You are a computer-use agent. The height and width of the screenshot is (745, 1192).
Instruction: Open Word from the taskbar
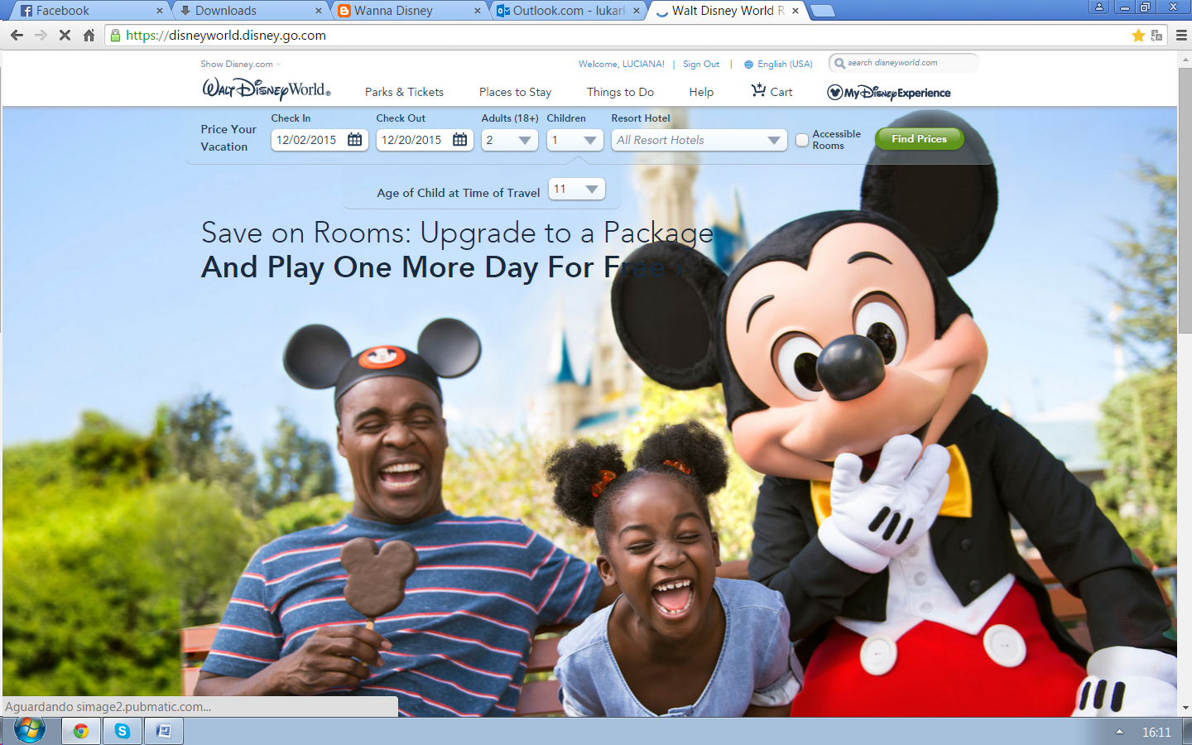pyautogui.click(x=164, y=731)
